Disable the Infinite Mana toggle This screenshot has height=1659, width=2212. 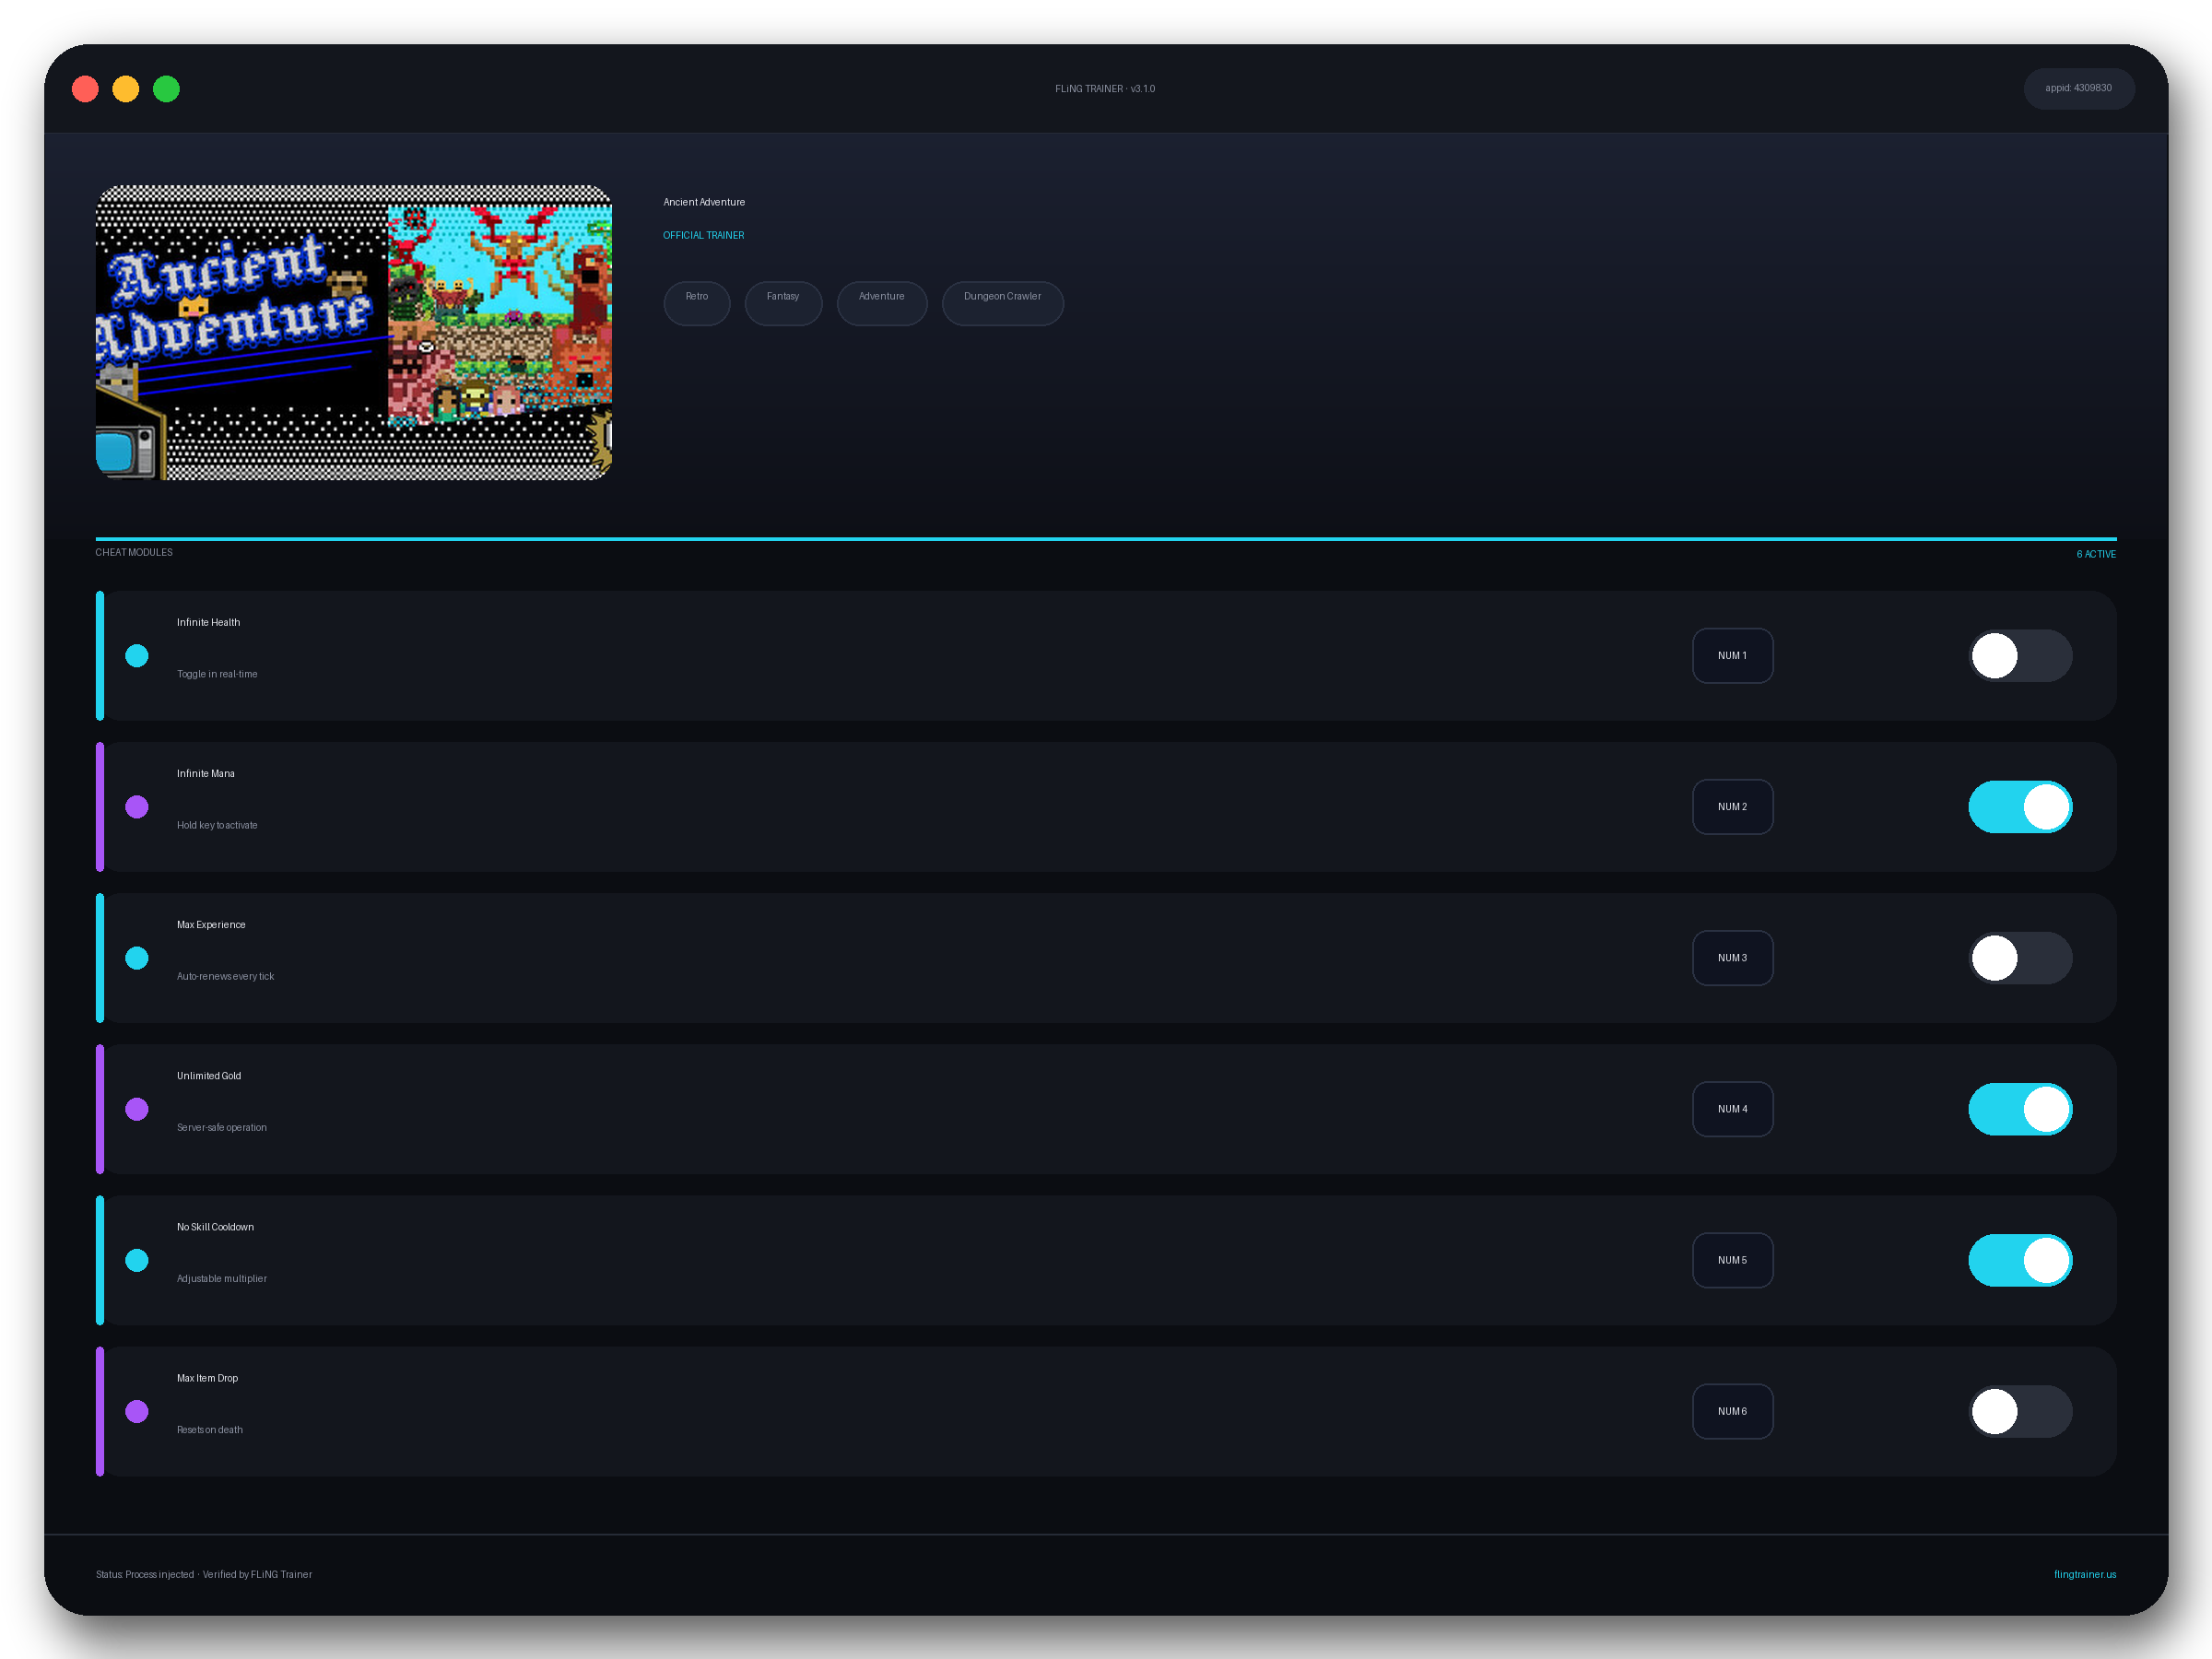[2020, 807]
